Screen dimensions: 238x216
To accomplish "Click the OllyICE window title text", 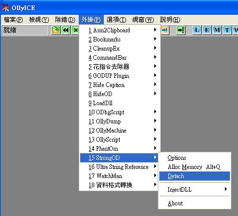I will pos(23,8).
